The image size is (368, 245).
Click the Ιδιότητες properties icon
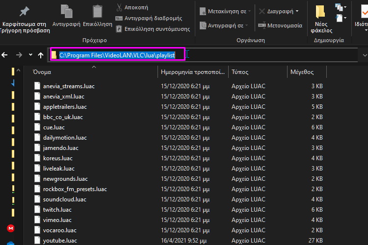(x=364, y=11)
